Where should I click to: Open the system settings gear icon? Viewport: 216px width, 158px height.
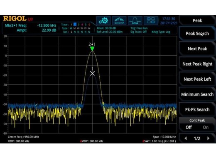pos(103,20)
